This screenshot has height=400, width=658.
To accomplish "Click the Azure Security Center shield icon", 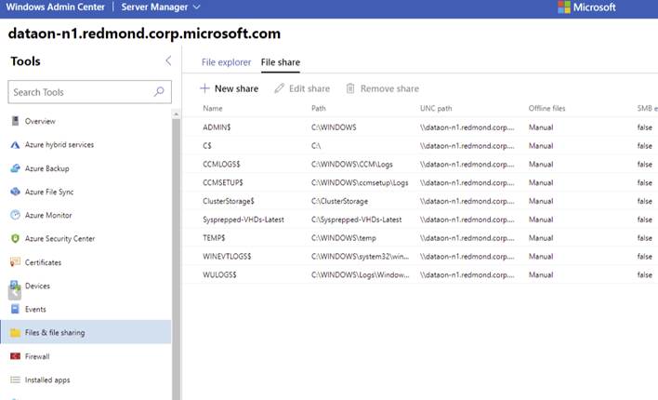I will (x=15, y=239).
